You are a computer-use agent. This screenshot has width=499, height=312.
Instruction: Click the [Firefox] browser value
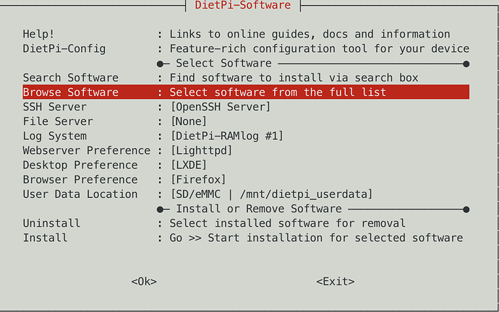[x=197, y=179]
